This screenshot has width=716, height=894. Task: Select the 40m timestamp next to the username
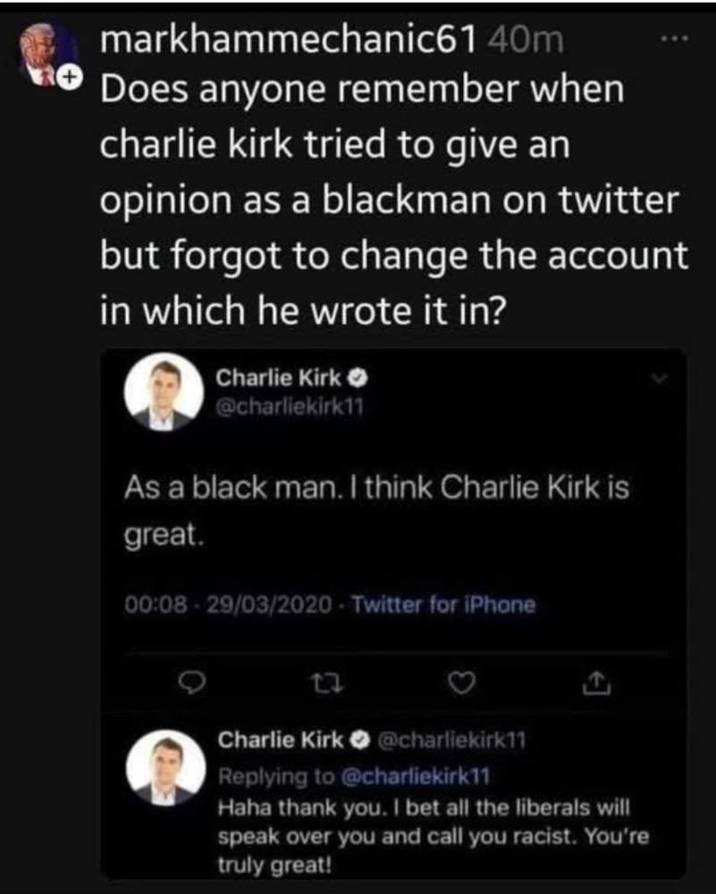(526, 38)
